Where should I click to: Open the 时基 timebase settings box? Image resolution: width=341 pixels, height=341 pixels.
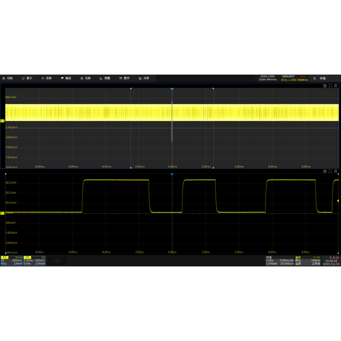(279, 261)
